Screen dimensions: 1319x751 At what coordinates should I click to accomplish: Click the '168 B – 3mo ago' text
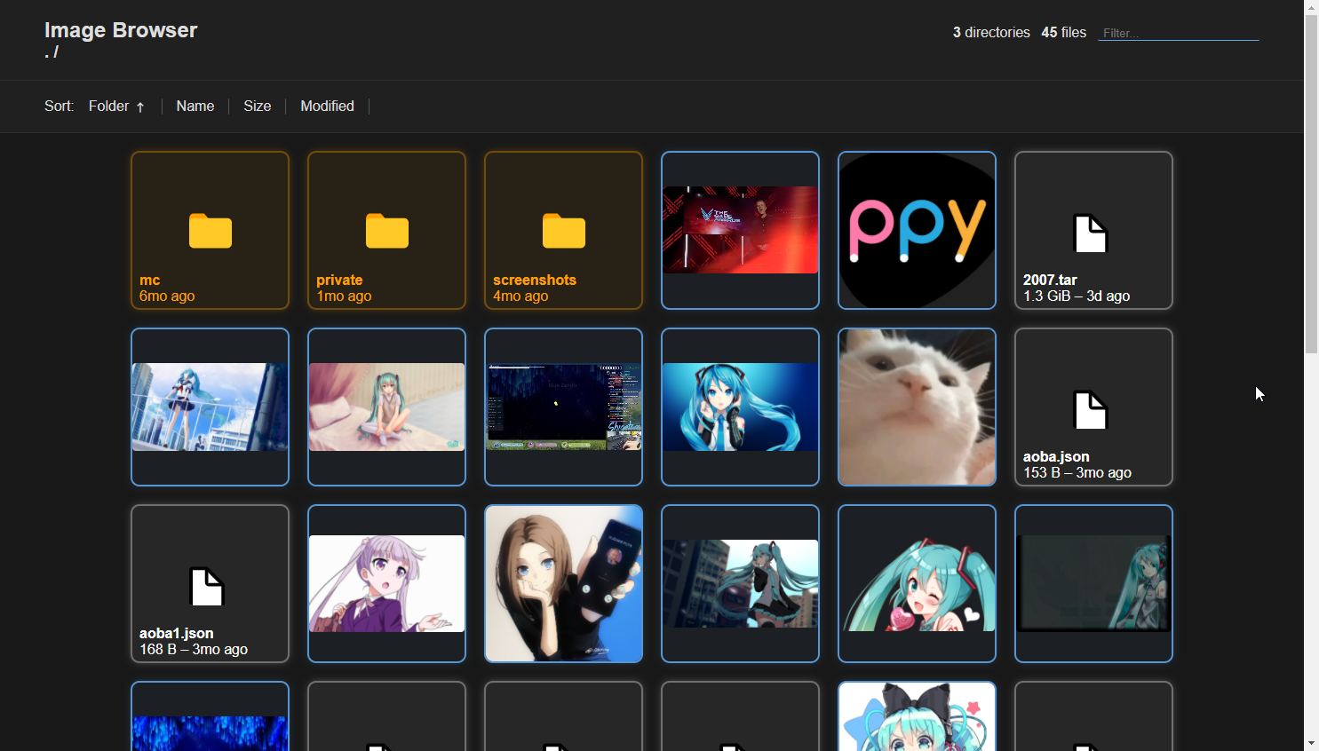point(194,650)
